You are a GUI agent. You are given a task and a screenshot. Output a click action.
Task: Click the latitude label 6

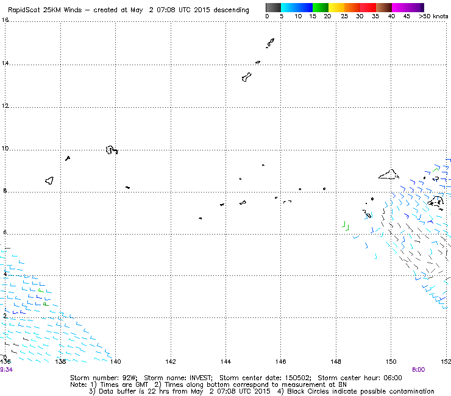(x=5, y=232)
